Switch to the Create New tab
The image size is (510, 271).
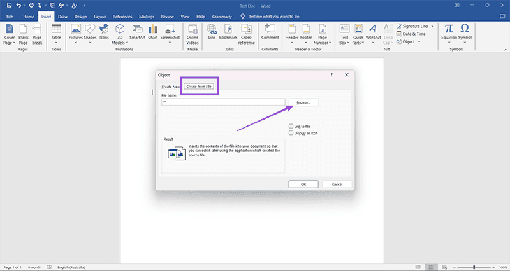pyautogui.click(x=170, y=86)
